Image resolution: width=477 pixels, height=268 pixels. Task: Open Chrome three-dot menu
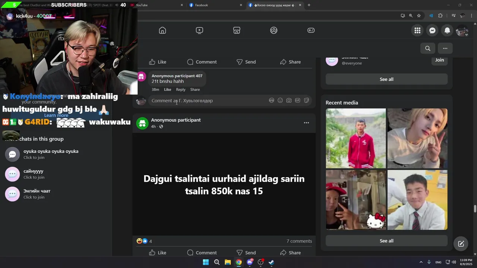pos(472,16)
